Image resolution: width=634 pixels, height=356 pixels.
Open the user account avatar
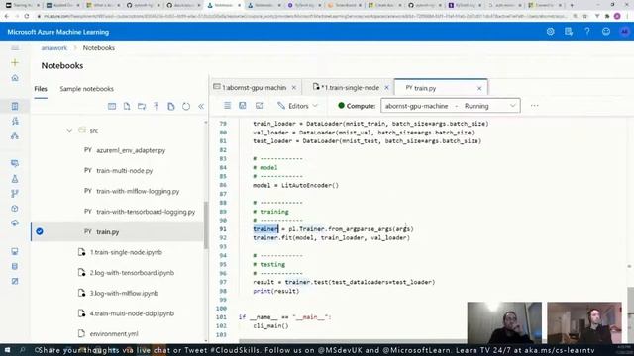[x=624, y=32]
